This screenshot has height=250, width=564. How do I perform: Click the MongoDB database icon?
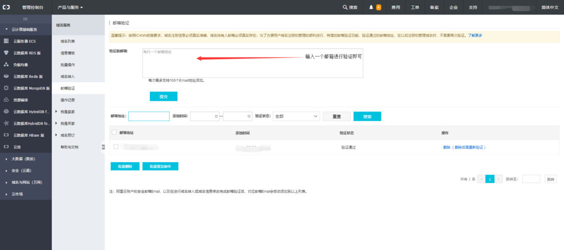(x=6, y=88)
